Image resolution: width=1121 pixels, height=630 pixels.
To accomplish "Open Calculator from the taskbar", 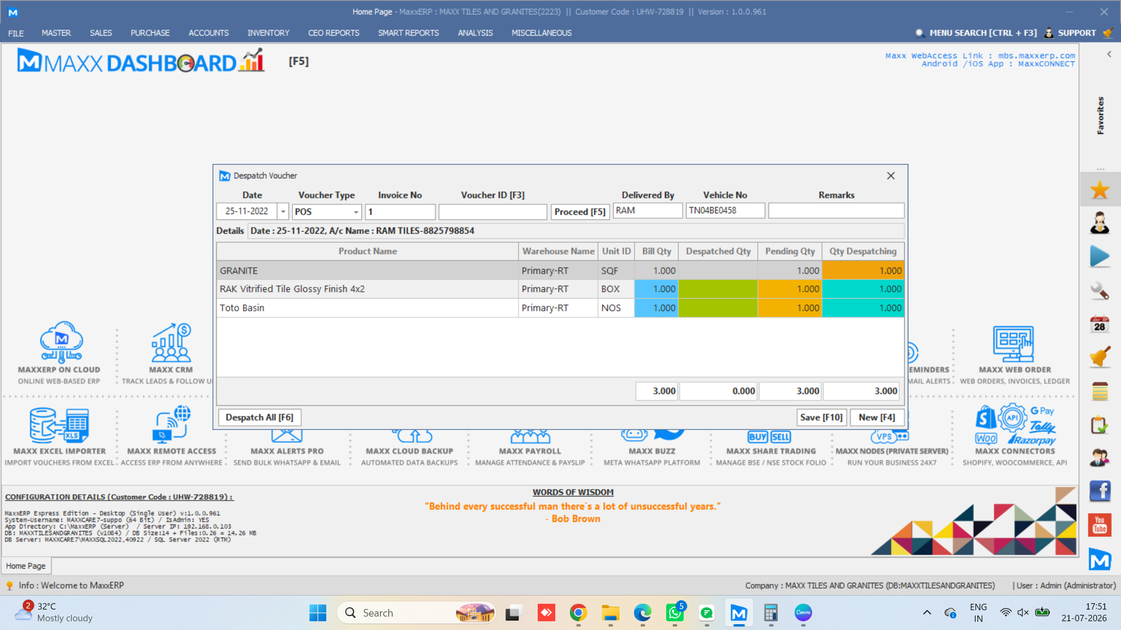I will tap(771, 612).
